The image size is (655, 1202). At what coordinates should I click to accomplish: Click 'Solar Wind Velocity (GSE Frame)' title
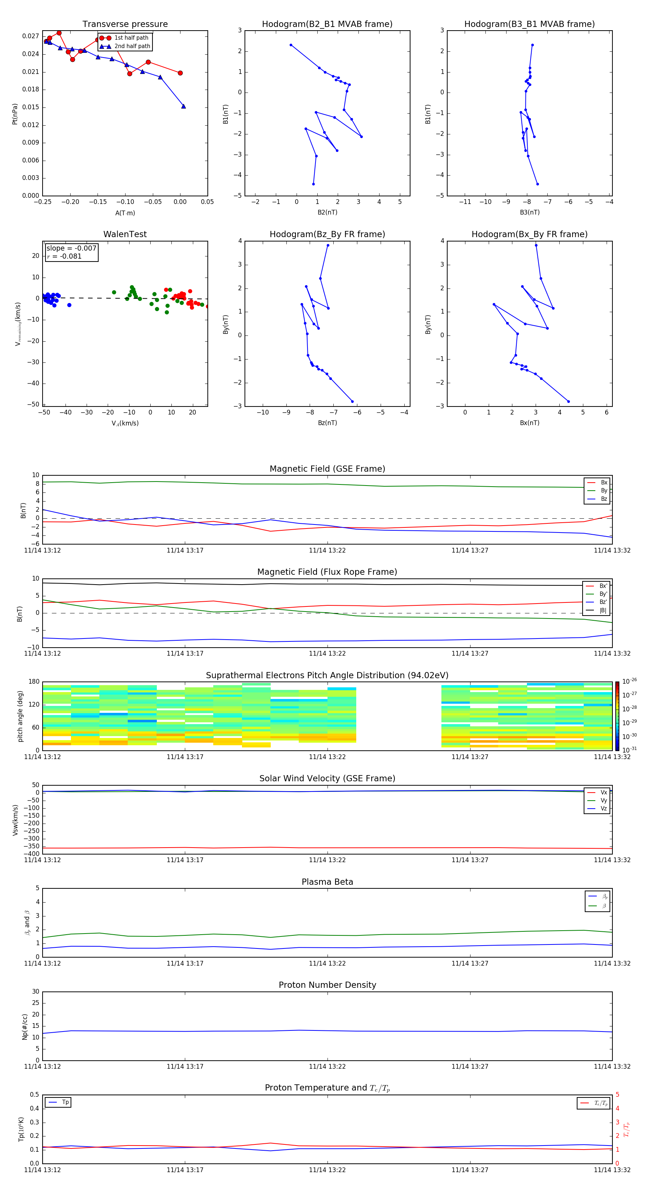pos(327,778)
